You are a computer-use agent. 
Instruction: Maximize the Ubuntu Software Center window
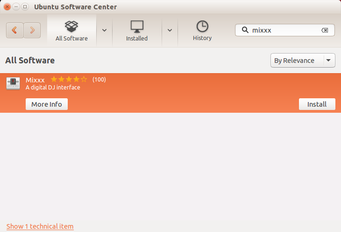(x=25, y=7)
